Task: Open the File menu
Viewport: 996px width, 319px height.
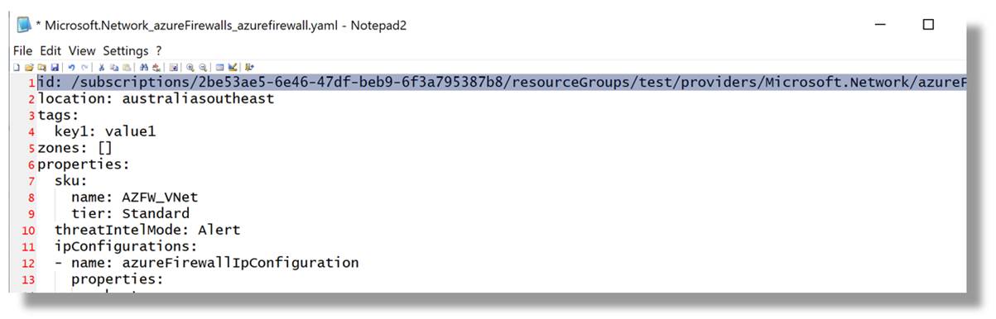Action: tap(23, 50)
